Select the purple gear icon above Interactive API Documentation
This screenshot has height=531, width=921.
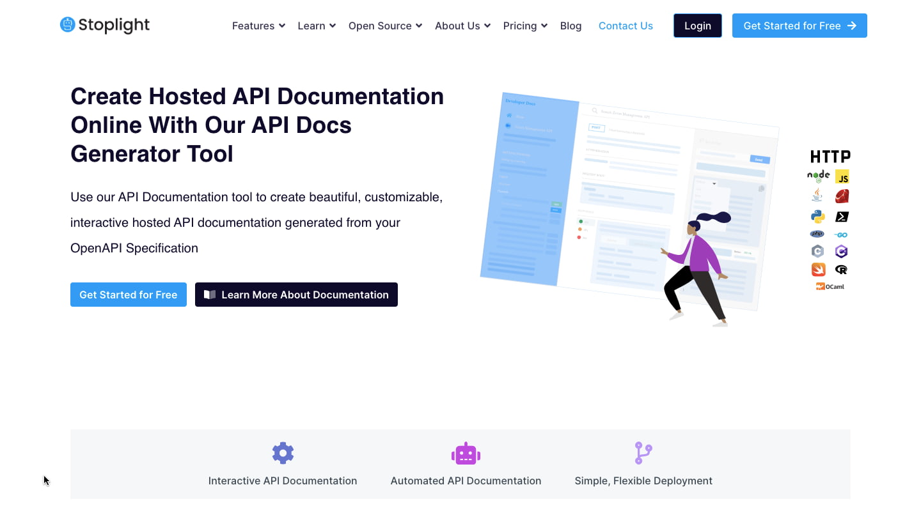click(x=283, y=452)
